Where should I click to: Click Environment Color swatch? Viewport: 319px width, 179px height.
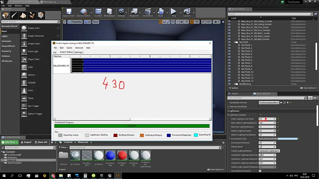278,139
